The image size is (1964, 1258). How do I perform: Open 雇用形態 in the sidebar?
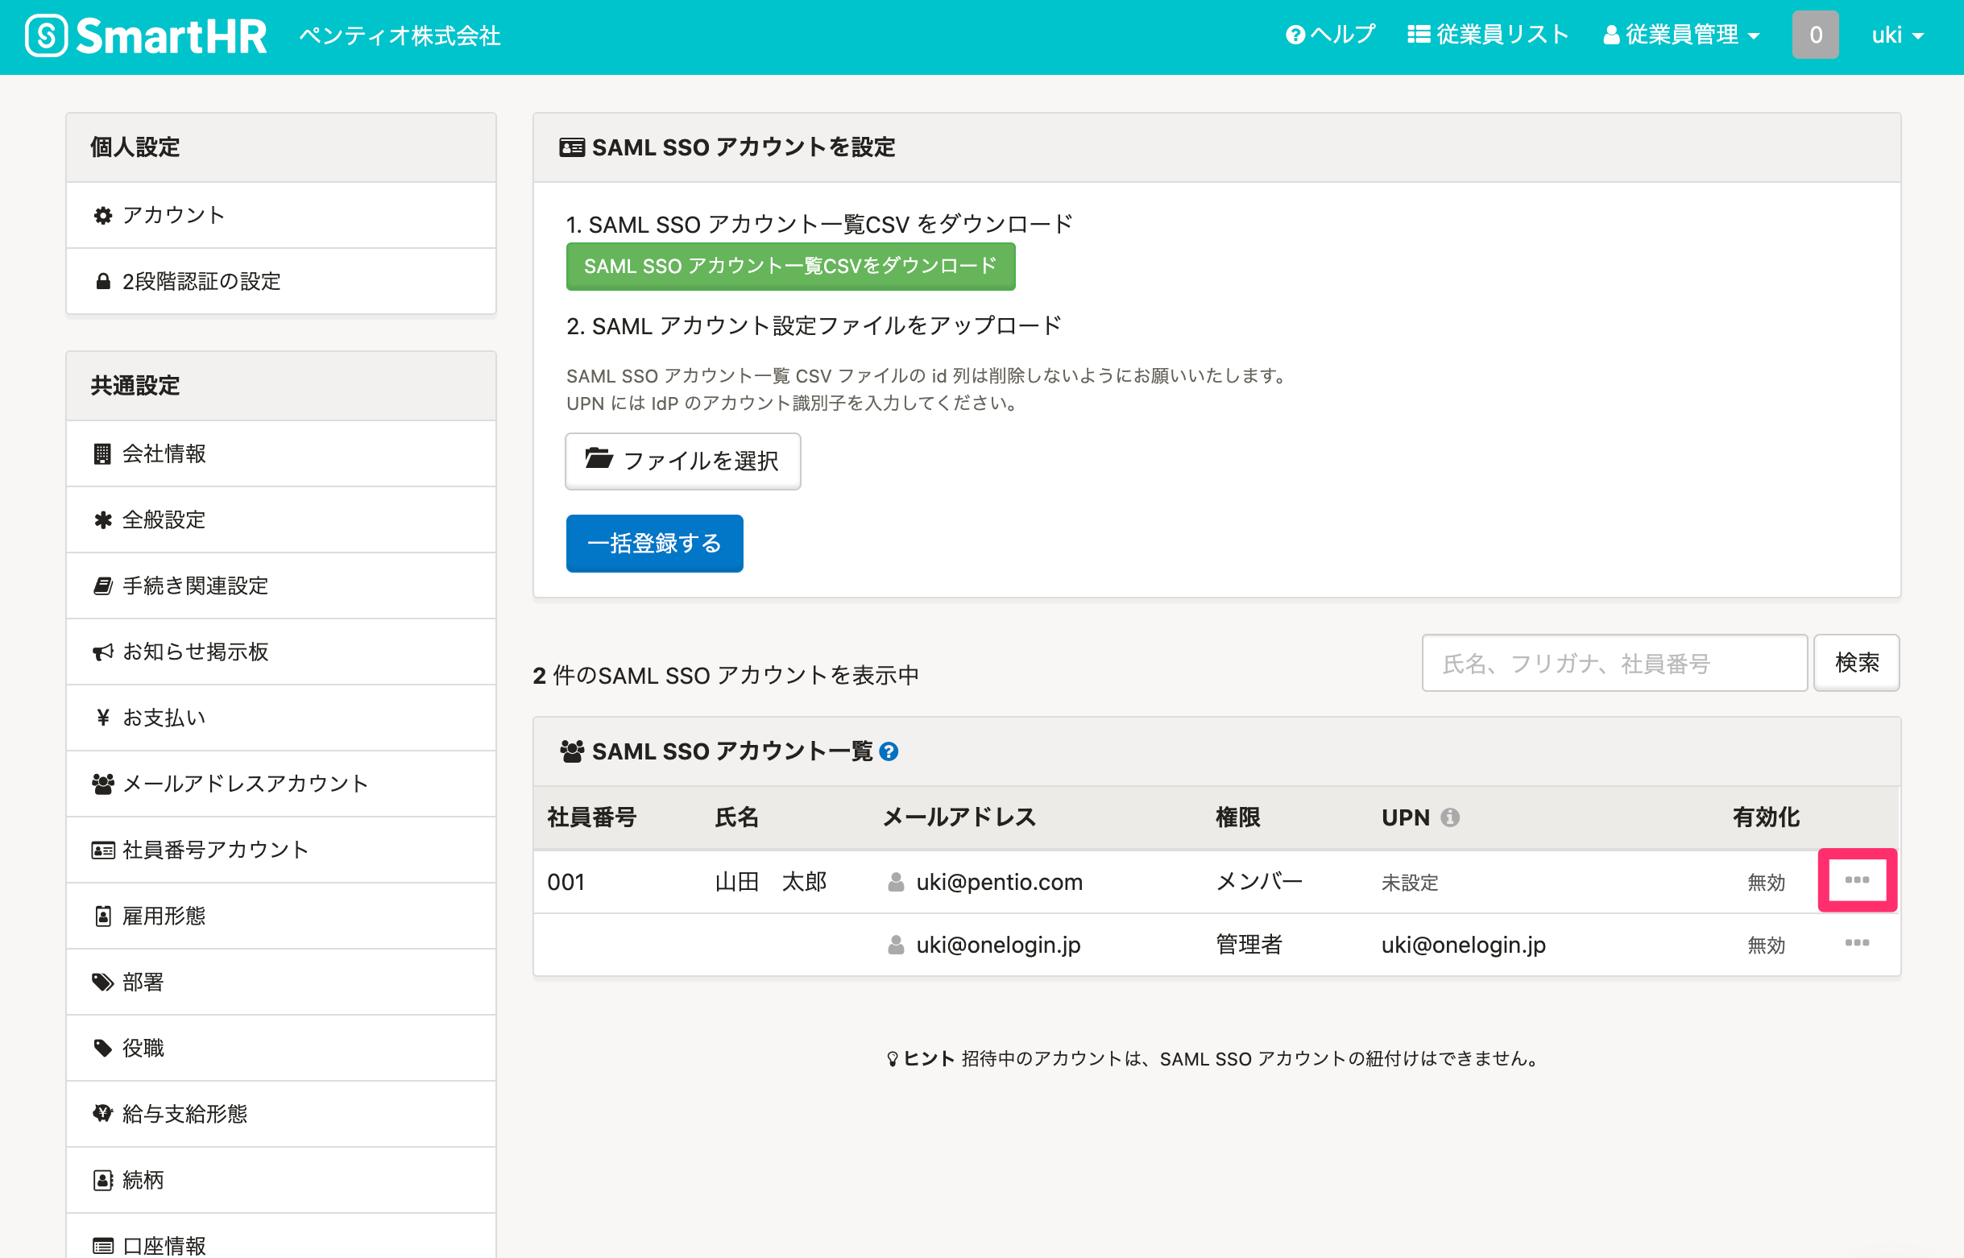[x=281, y=916]
